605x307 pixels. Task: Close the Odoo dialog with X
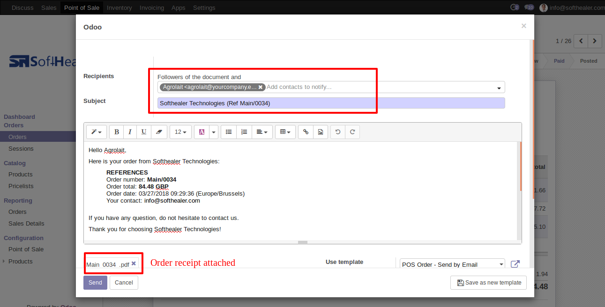coord(524,26)
